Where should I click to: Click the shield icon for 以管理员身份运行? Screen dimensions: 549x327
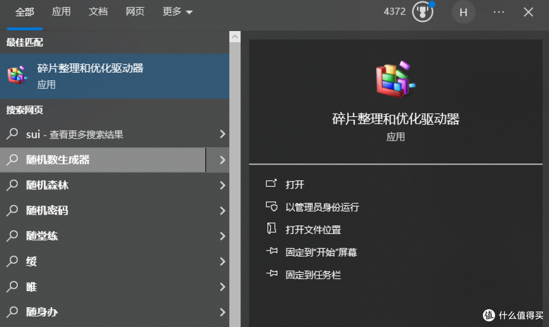click(x=271, y=206)
